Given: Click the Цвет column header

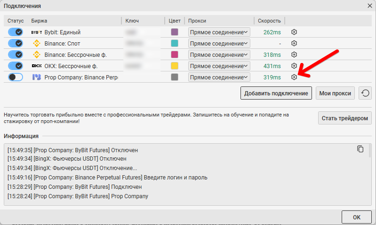Looking at the screenshot, I should coord(175,21).
